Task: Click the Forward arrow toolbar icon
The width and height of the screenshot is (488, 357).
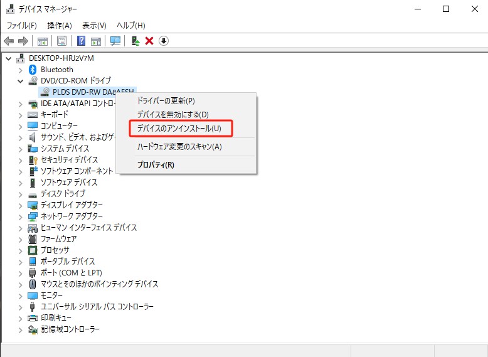Action: pyautogui.click(x=23, y=41)
